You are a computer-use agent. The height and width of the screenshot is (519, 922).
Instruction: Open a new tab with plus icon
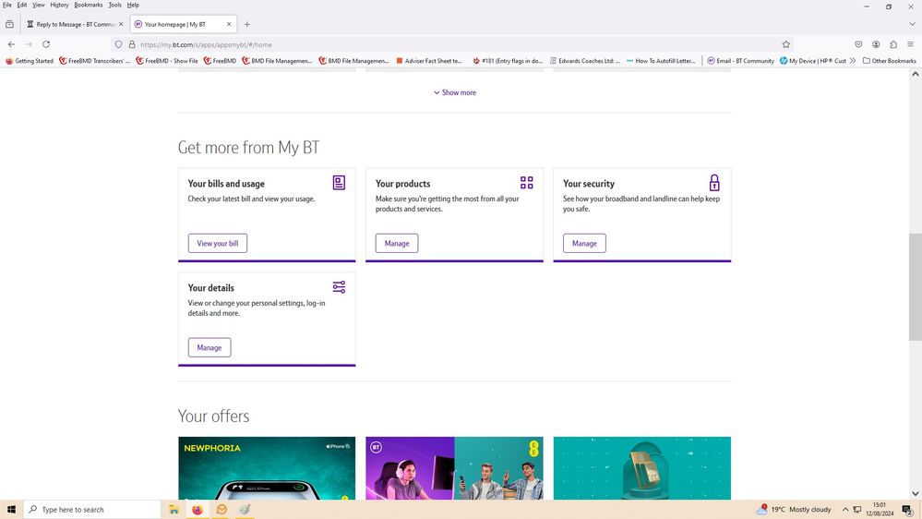coord(246,24)
